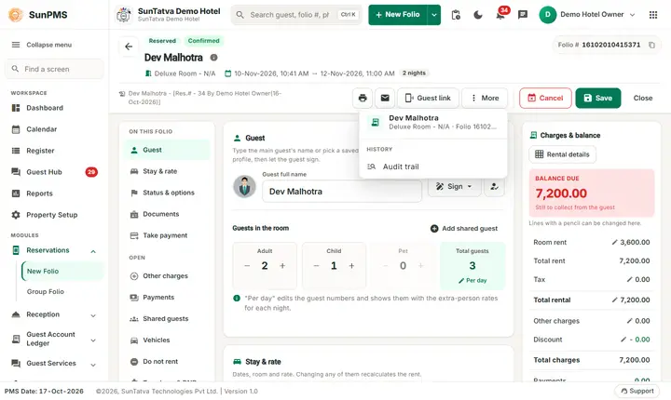Focus the Search guest field

(x=296, y=15)
